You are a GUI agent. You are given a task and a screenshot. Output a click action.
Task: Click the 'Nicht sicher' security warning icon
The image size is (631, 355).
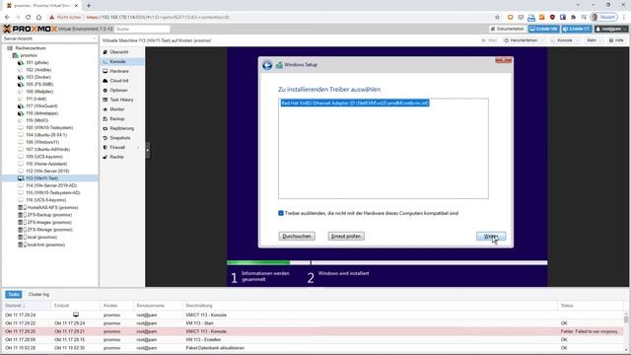point(52,18)
